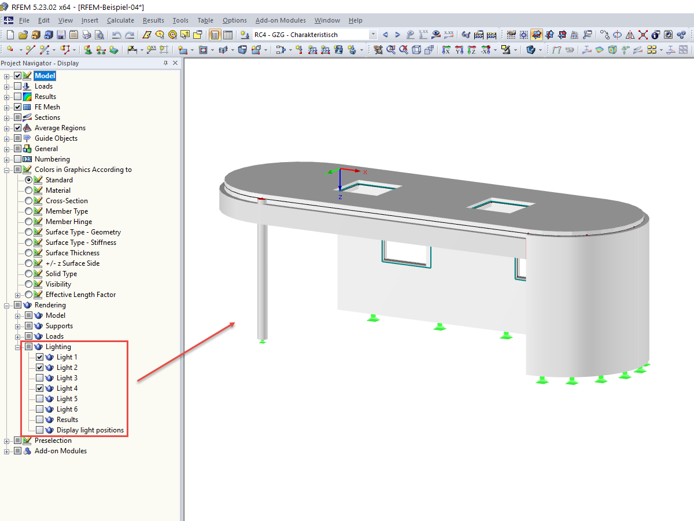Open the Insert menu
This screenshot has width=694, height=521.
pos(90,20)
